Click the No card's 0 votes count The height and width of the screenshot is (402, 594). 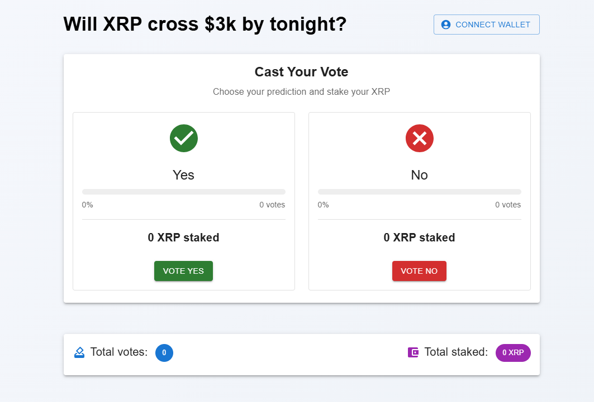tap(508, 205)
